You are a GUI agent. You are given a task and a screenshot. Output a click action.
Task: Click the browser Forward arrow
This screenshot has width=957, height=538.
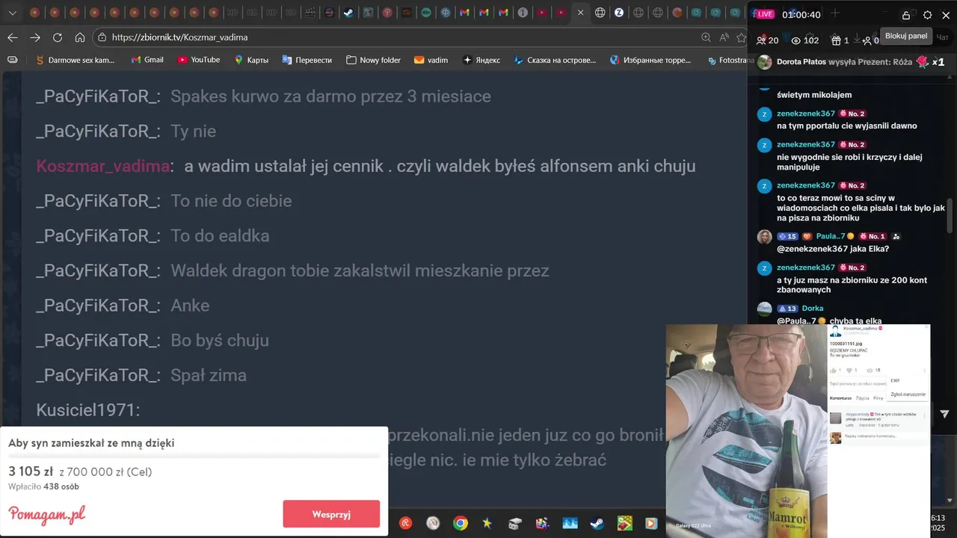click(35, 37)
